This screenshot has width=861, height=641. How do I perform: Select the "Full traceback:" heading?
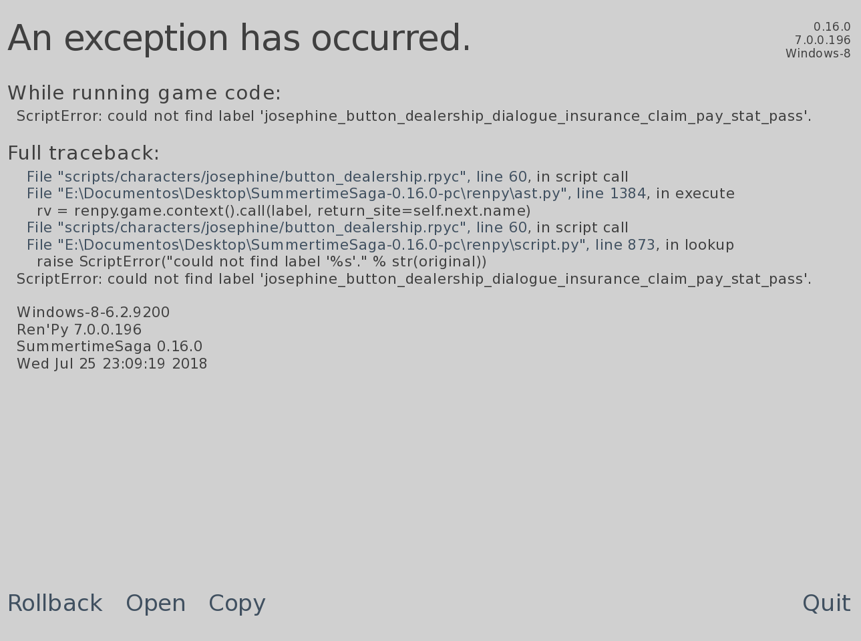click(x=83, y=154)
